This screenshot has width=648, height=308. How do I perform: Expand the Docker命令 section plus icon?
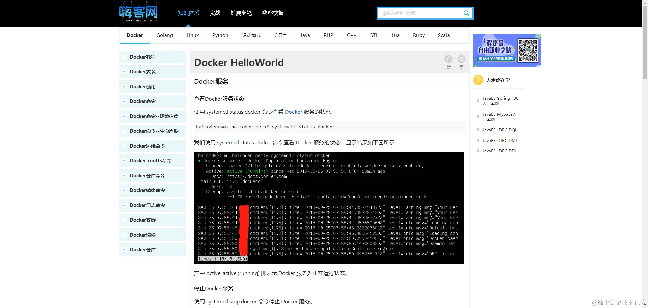[124, 101]
